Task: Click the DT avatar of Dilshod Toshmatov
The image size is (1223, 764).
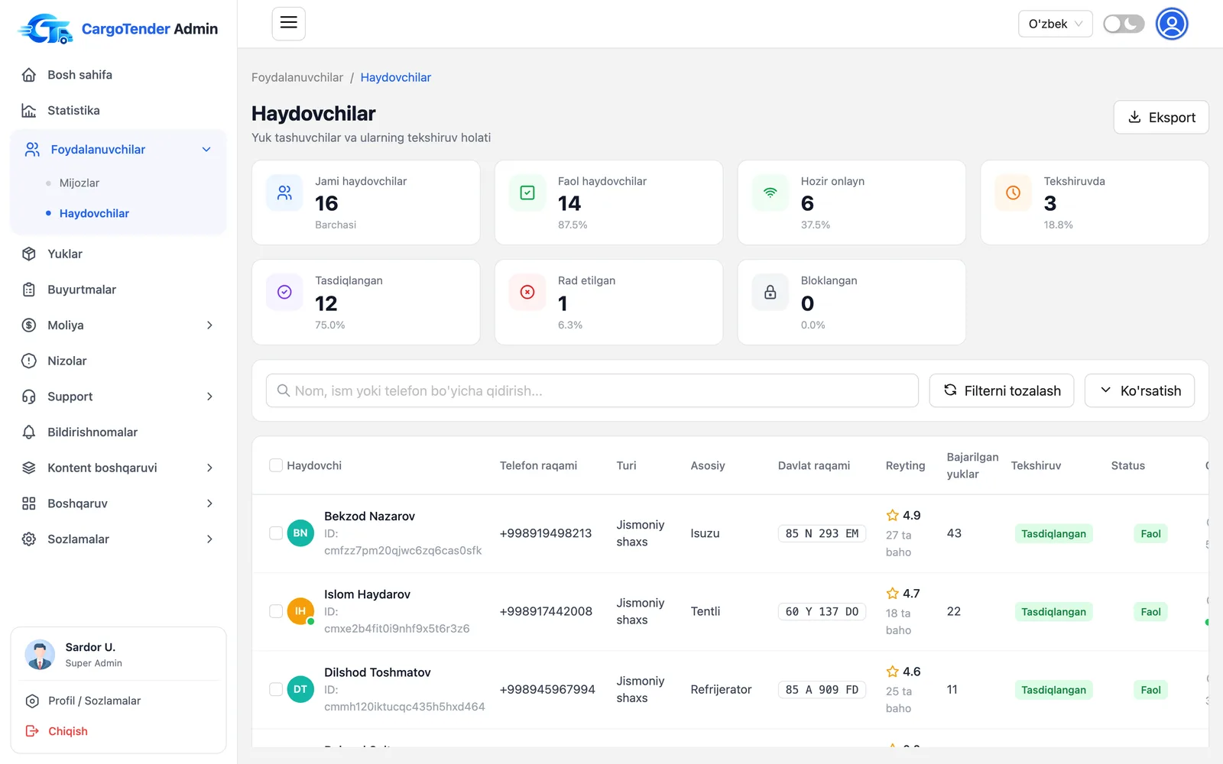Action: pos(300,689)
